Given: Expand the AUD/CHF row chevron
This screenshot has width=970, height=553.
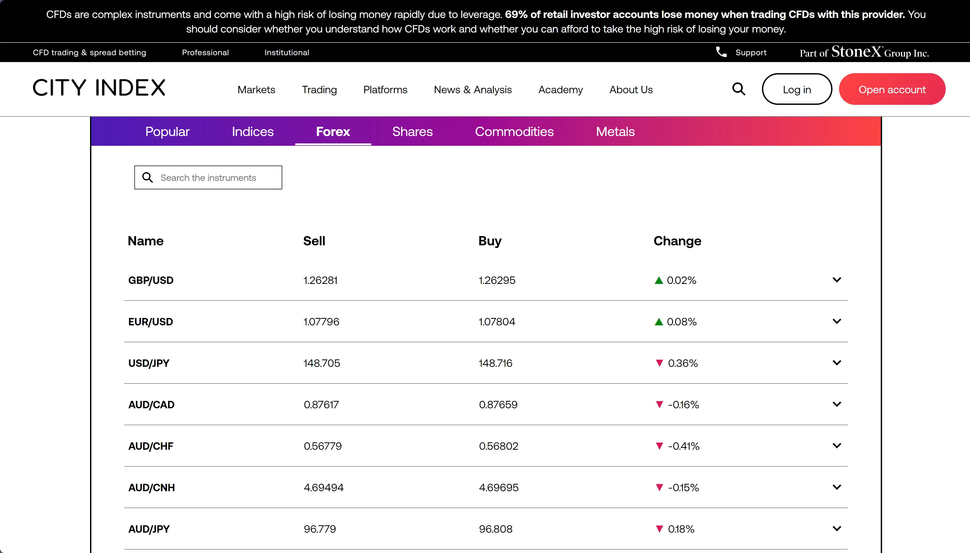Looking at the screenshot, I should (x=837, y=446).
